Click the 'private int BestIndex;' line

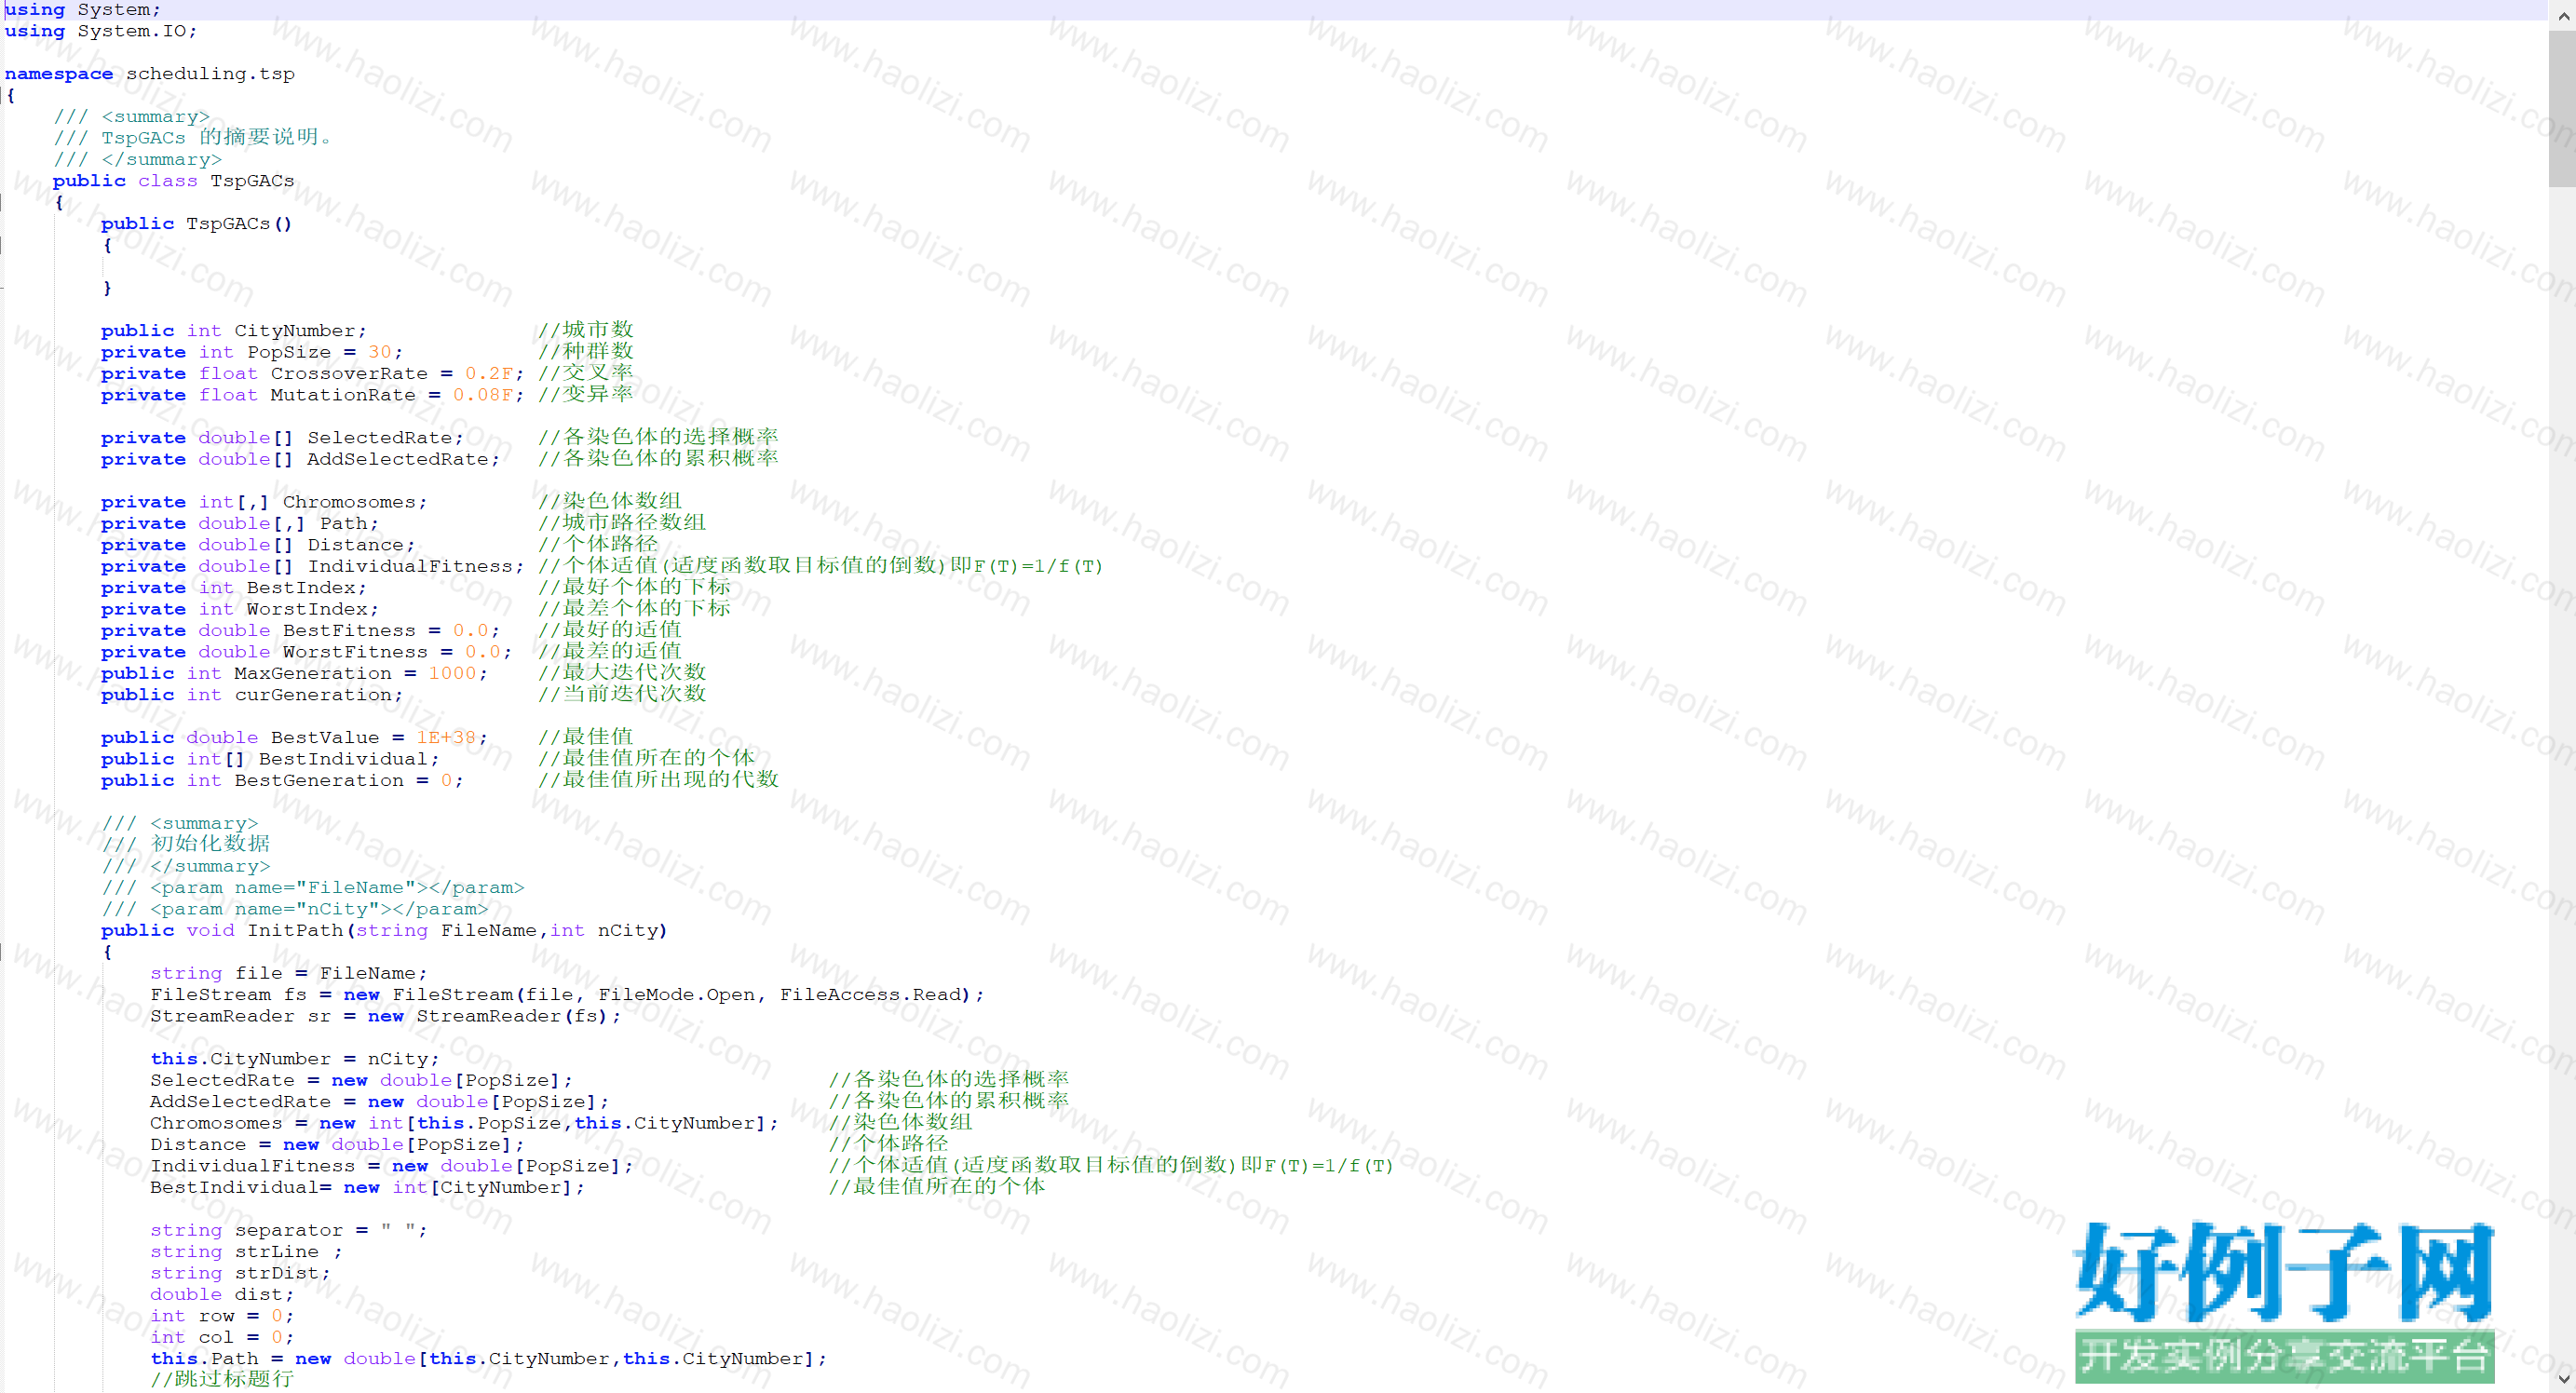[234, 588]
